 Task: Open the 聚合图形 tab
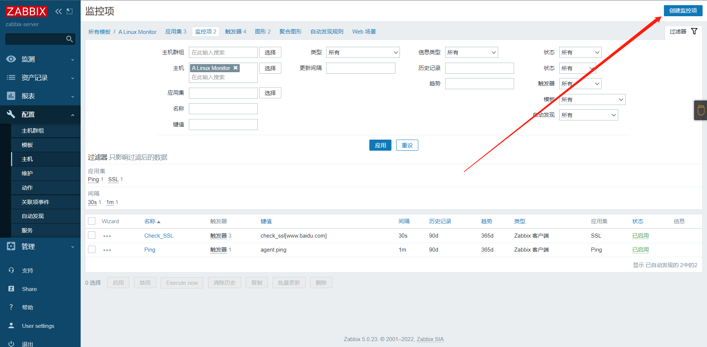click(x=290, y=32)
